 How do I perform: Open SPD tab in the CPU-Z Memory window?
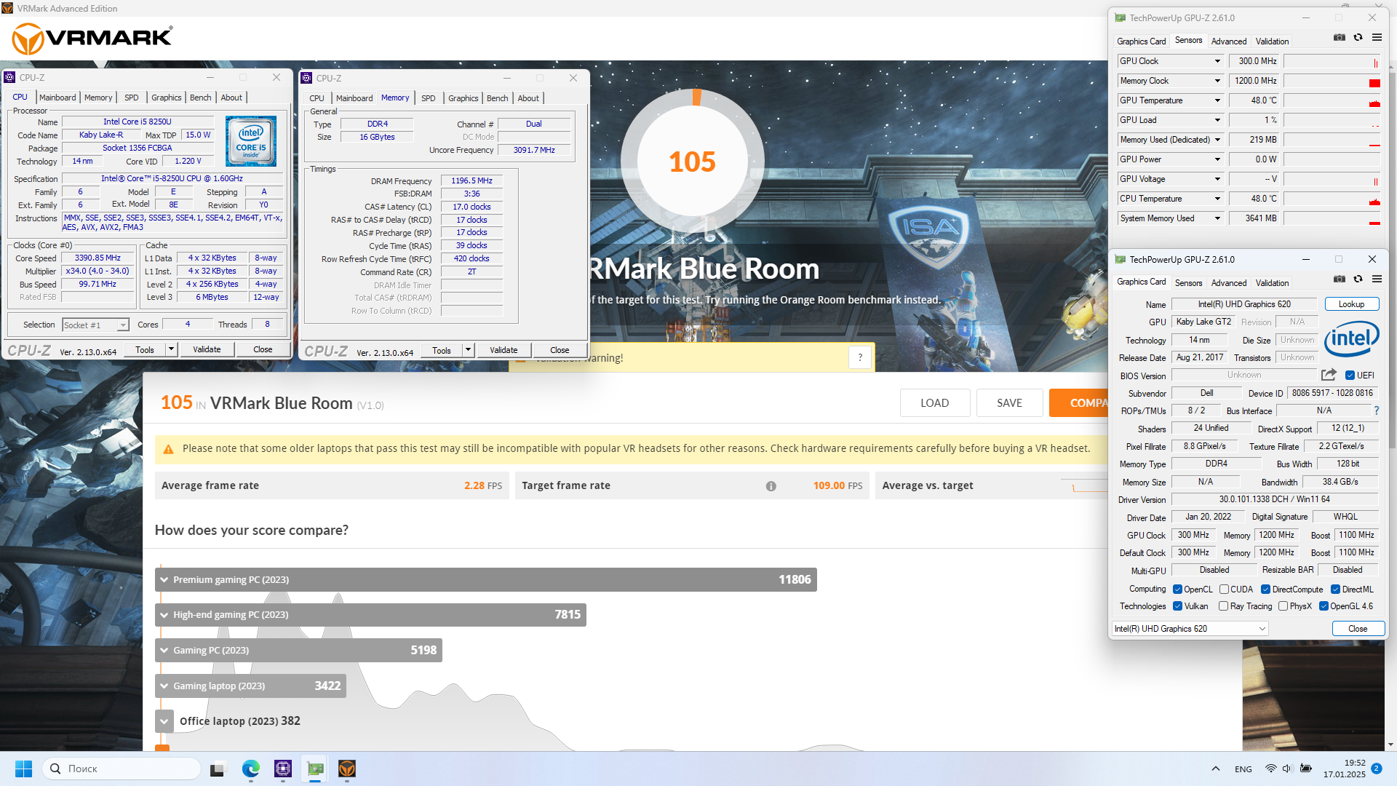[x=429, y=98]
